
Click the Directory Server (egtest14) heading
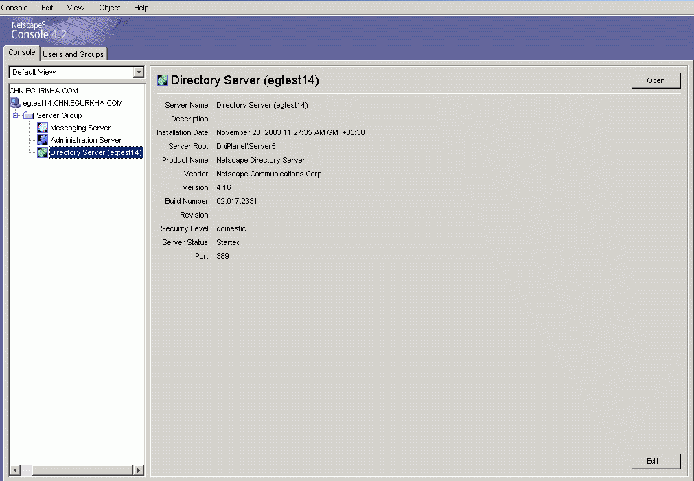(x=245, y=80)
